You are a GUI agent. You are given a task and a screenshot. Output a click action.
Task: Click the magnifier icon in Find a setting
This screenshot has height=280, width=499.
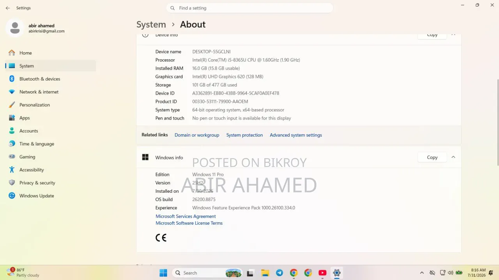pos(173,8)
